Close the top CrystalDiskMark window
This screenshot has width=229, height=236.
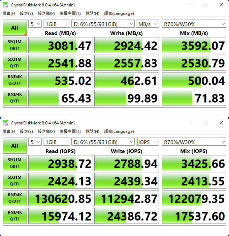[221, 5]
